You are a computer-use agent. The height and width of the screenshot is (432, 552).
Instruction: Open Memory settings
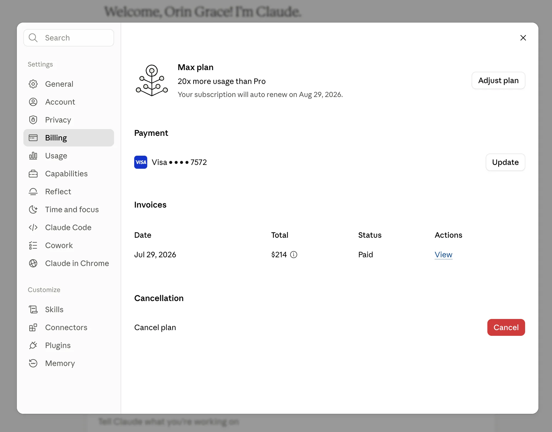[69, 363]
